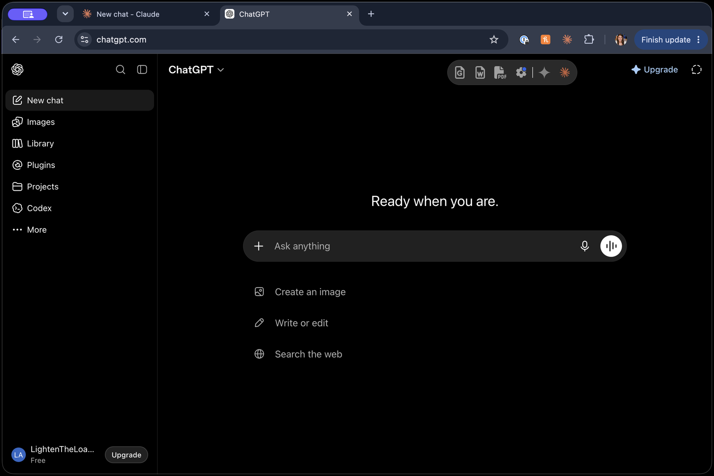The image size is (714, 476).
Task: Expand the More sidebar item
Action: (x=79, y=230)
